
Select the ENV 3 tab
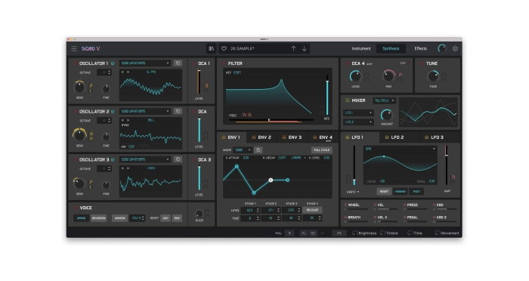[x=292, y=137]
